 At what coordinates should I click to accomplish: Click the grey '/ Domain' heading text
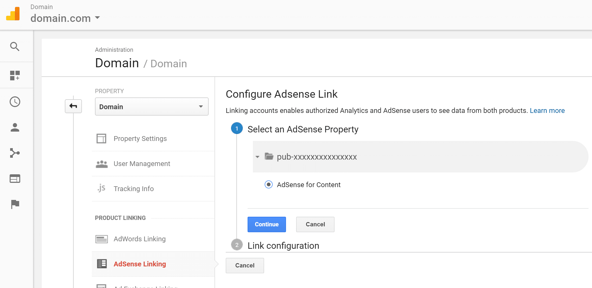click(165, 64)
